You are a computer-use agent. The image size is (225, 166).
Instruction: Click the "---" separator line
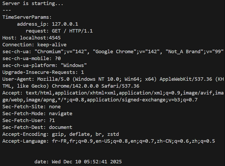coord(7,10)
